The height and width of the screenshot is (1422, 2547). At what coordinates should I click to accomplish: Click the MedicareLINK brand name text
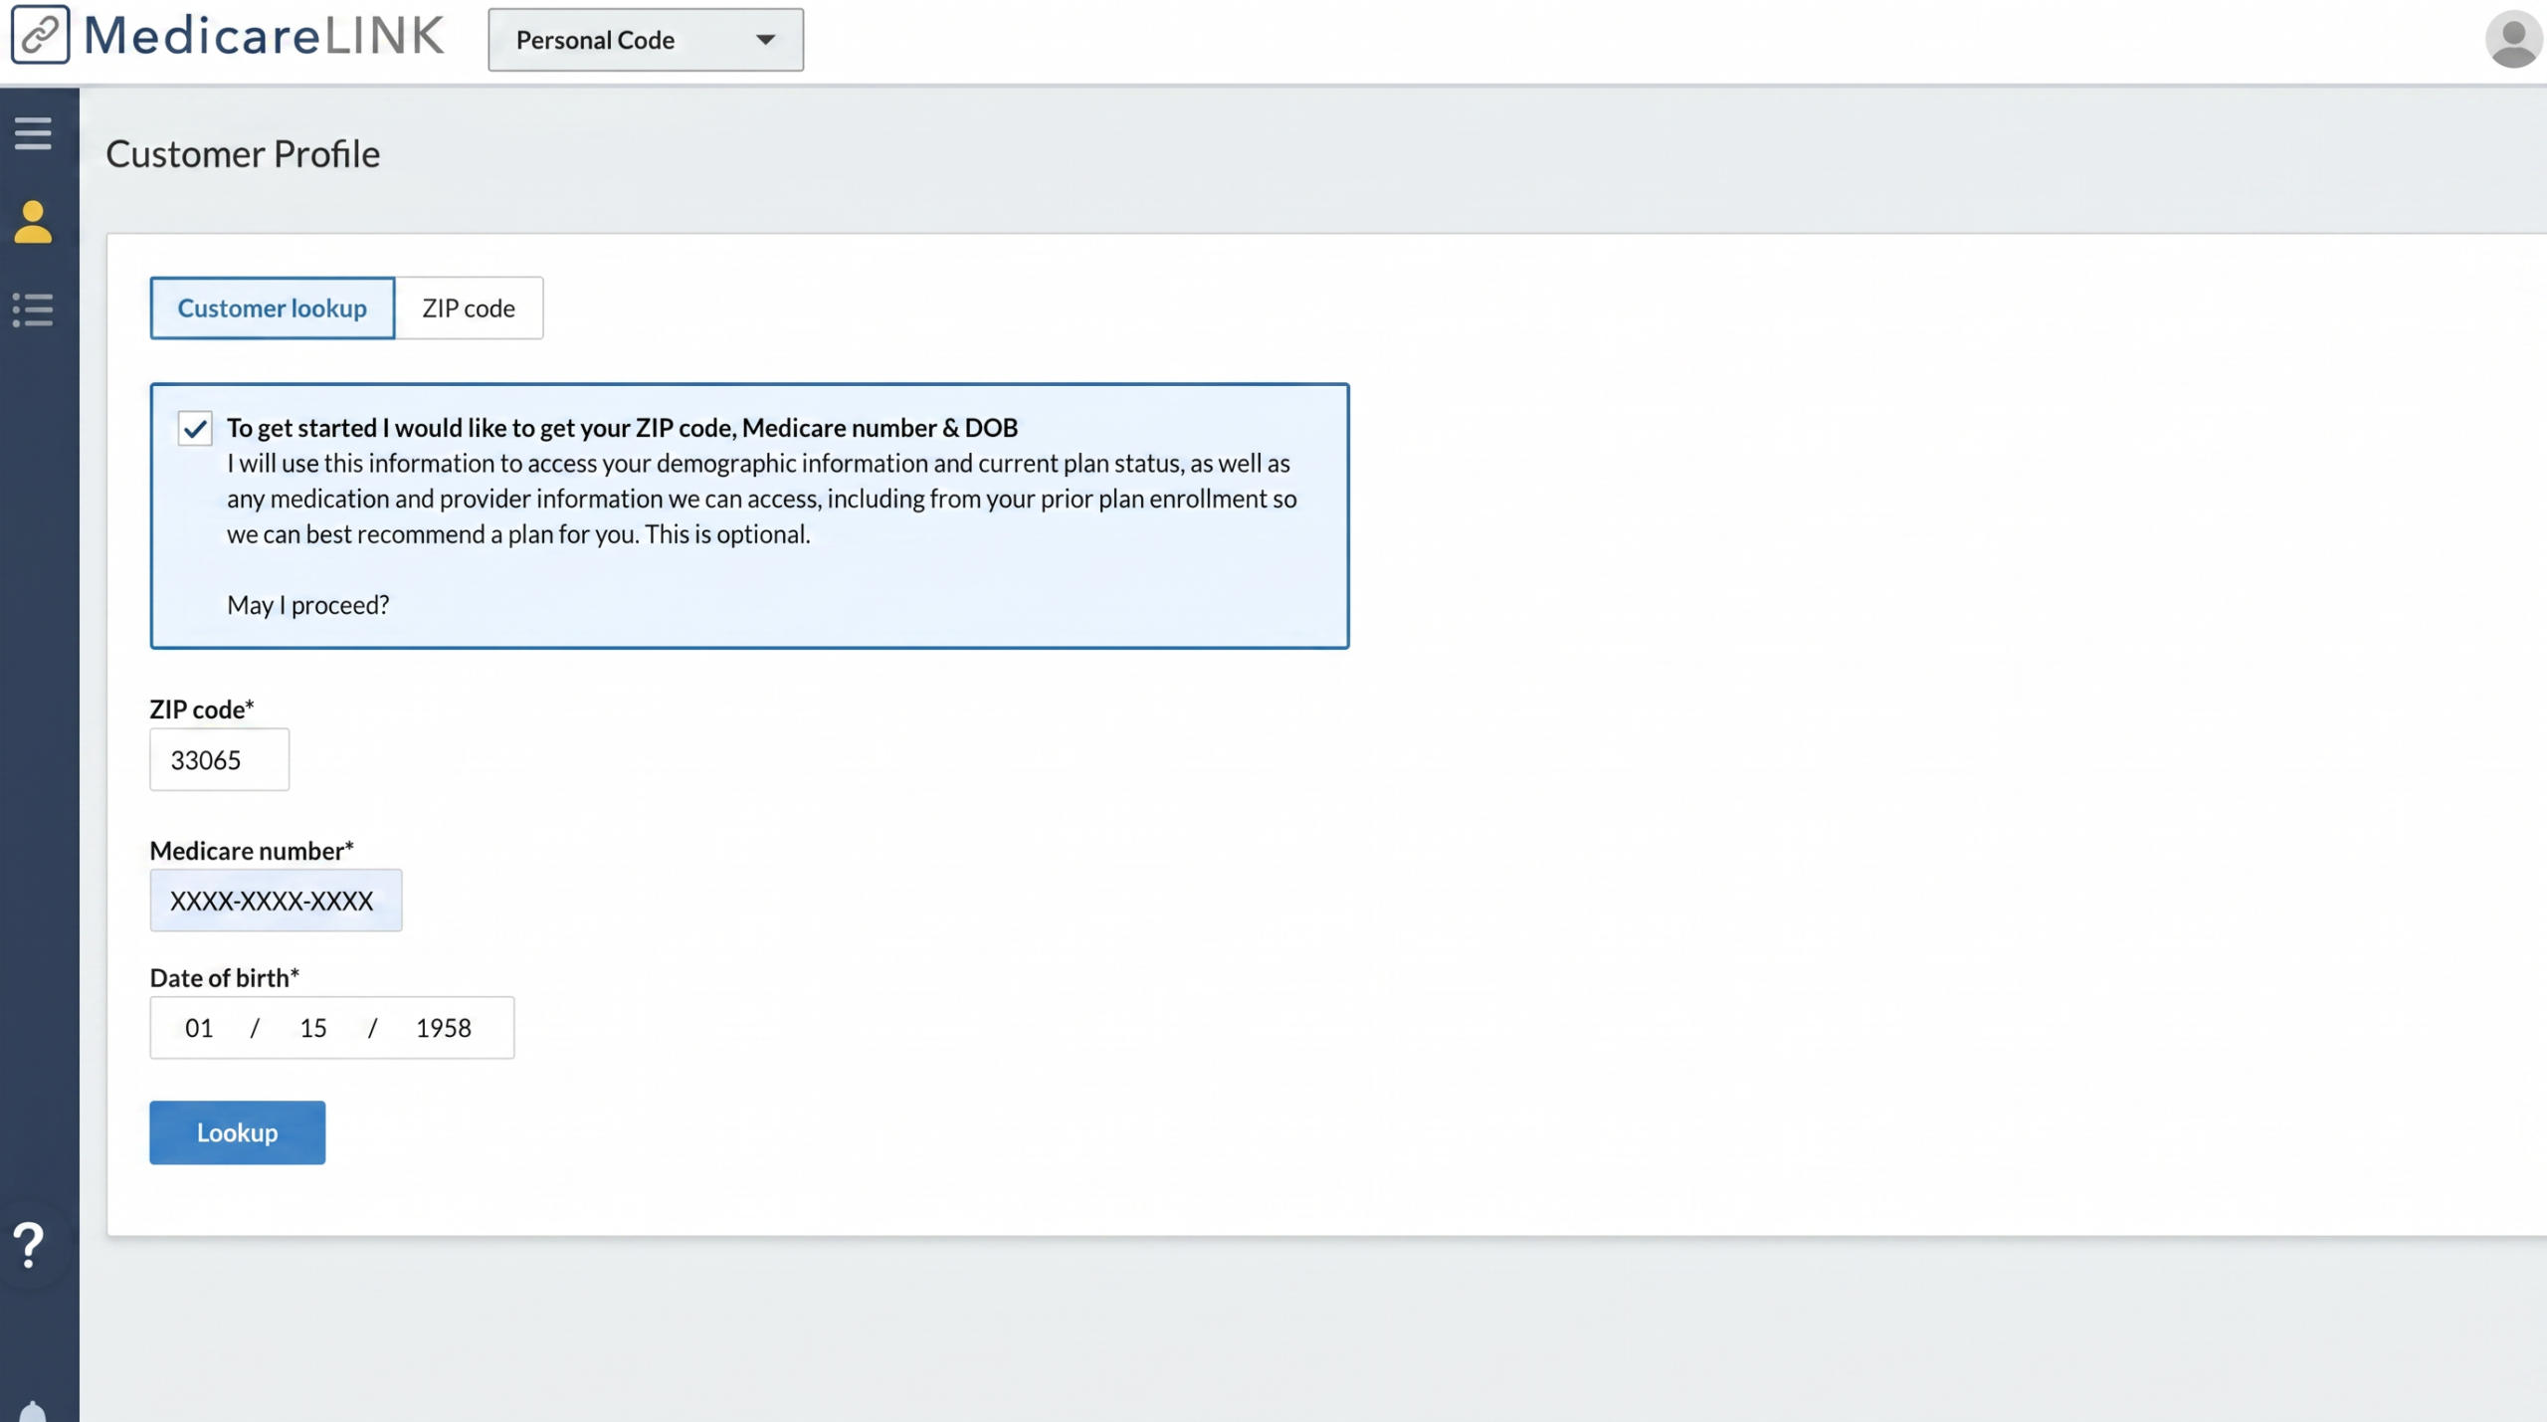265,35
